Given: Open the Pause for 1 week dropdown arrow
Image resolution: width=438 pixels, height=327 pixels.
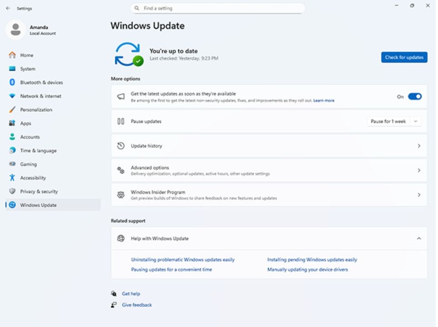Looking at the screenshot, I should tap(415, 121).
